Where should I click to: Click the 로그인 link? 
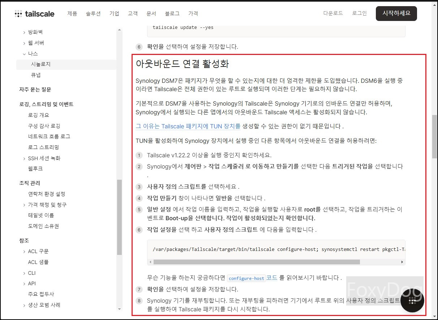click(360, 13)
